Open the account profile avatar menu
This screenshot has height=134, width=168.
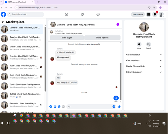(x=161, y=14)
